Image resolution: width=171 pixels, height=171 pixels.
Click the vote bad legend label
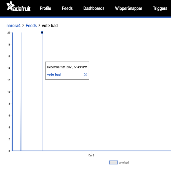click(x=124, y=162)
